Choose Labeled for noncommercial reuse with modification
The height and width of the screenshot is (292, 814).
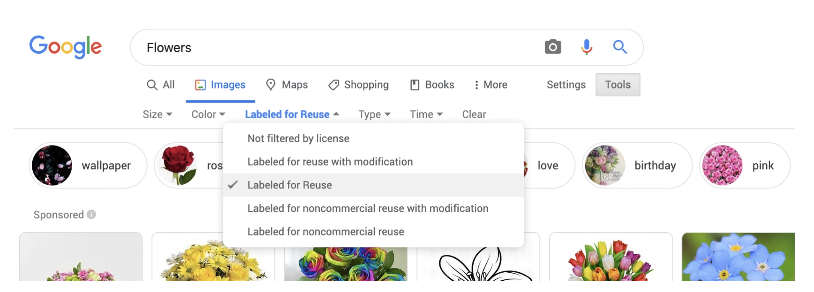373,209
